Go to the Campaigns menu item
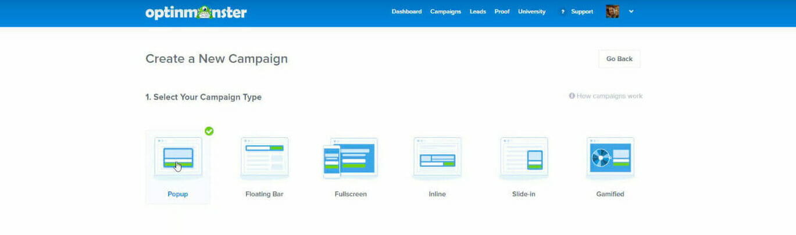This screenshot has height=235, width=796. (x=445, y=12)
